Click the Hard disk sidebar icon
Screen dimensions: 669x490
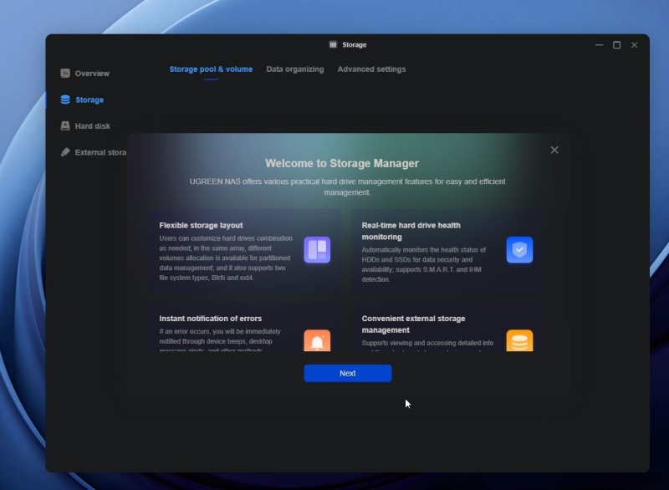pos(65,125)
